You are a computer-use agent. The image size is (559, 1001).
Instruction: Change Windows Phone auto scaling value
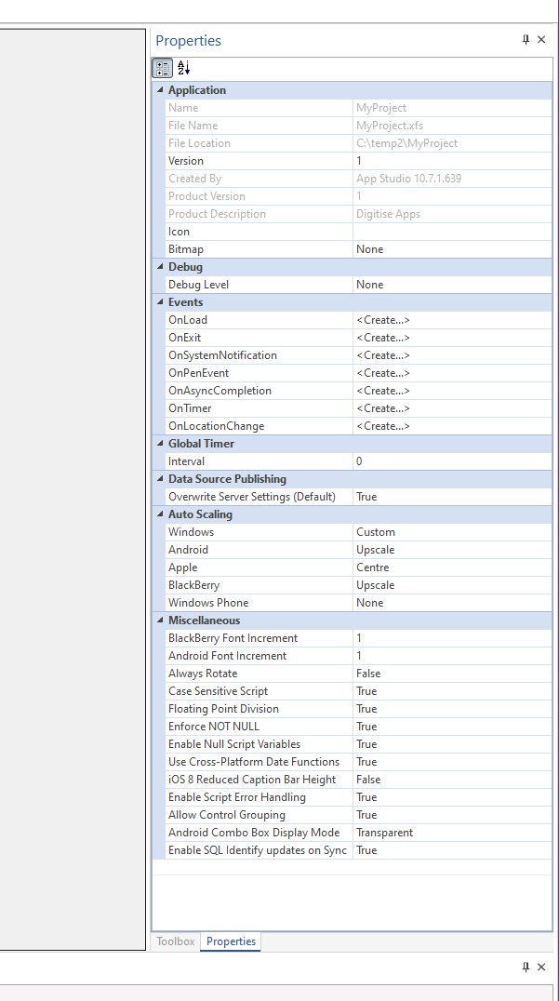click(452, 603)
